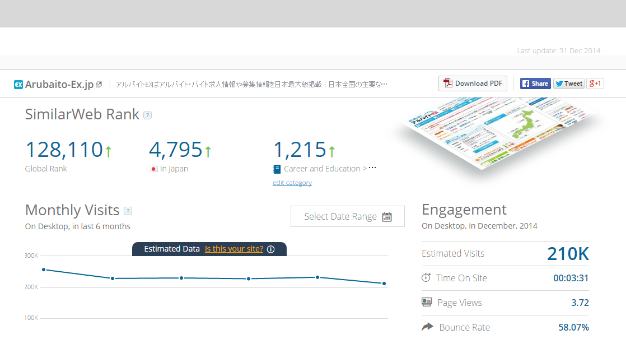Click Bounce Rate value 58.07%
This screenshot has width=626, height=339.
coord(574,327)
